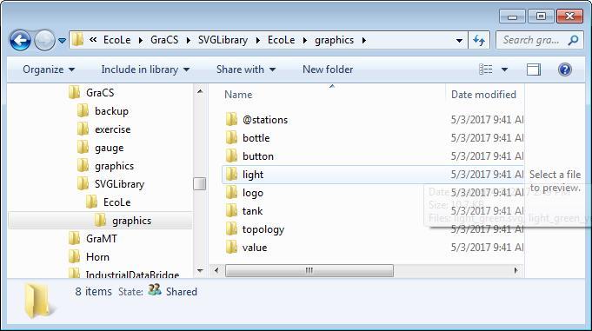Select the @stations folder icon

[231, 120]
